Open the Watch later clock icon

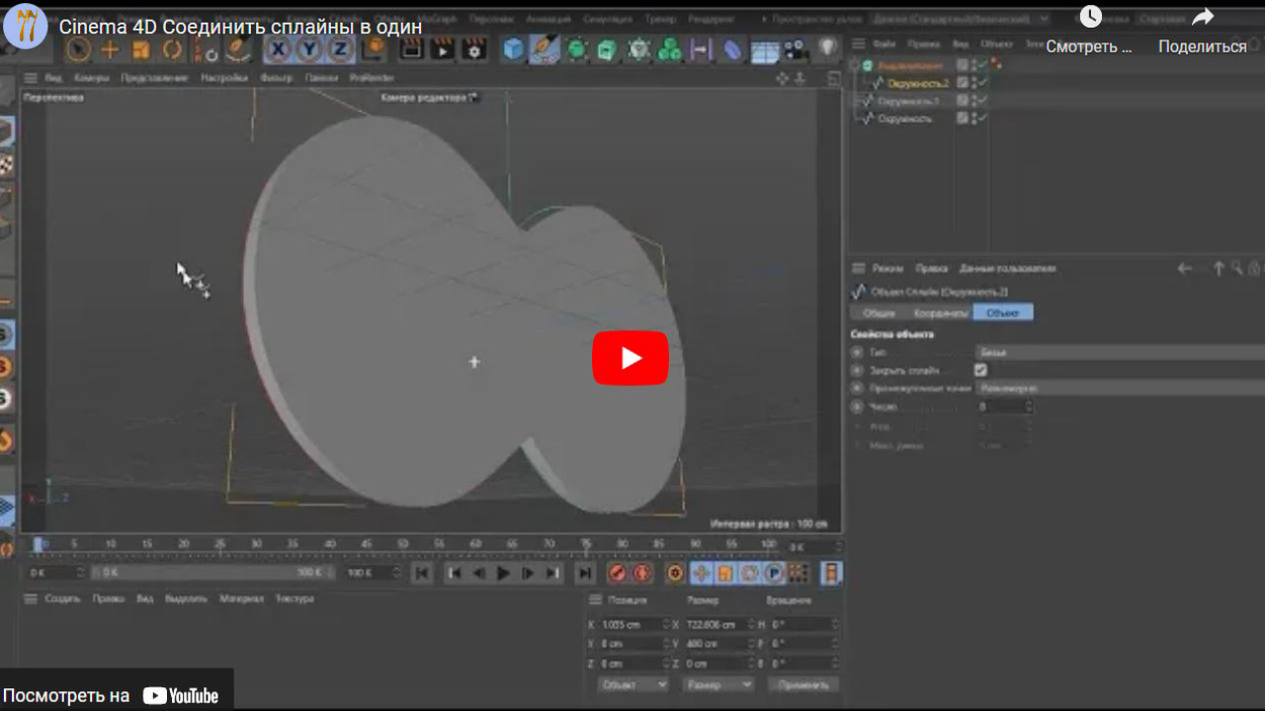tap(1090, 17)
